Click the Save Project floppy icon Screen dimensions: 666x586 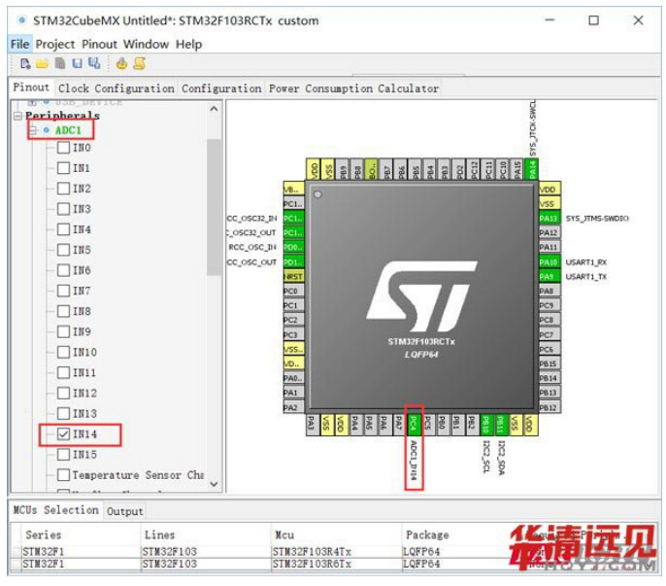coord(77,64)
